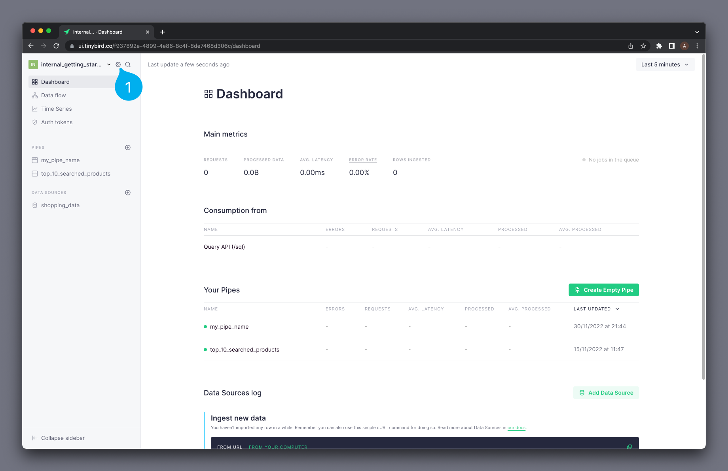Click the 30/11/2022 at 21:44 timestamp
728x471 pixels.
(600, 326)
